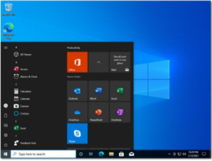Collapse the open tile folder chevron
Image resolution: width=212 pixels, height=161 pixels.
click(x=99, y=62)
